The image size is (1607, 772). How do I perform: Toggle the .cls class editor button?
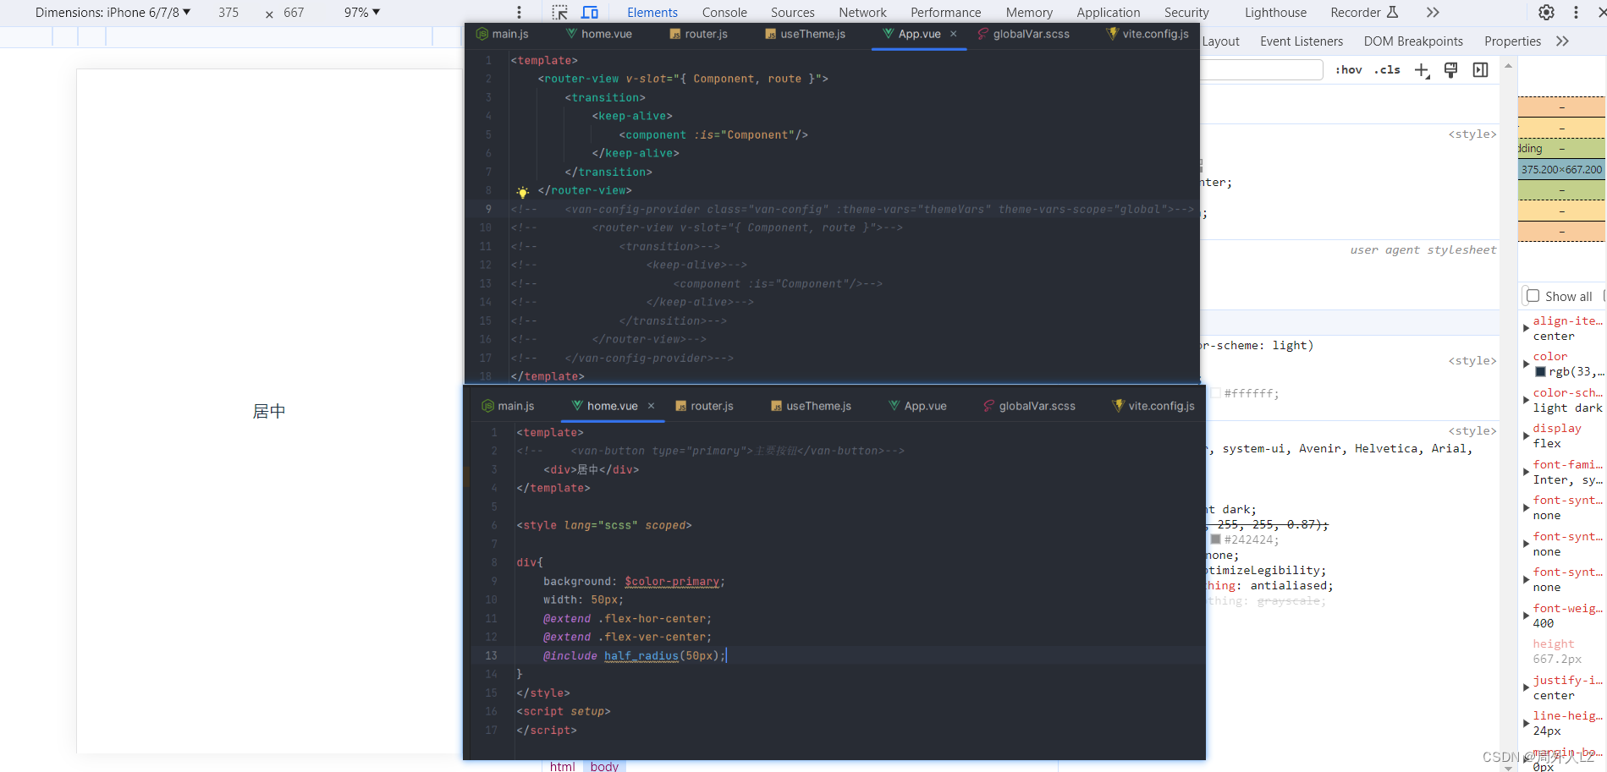(1387, 70)
